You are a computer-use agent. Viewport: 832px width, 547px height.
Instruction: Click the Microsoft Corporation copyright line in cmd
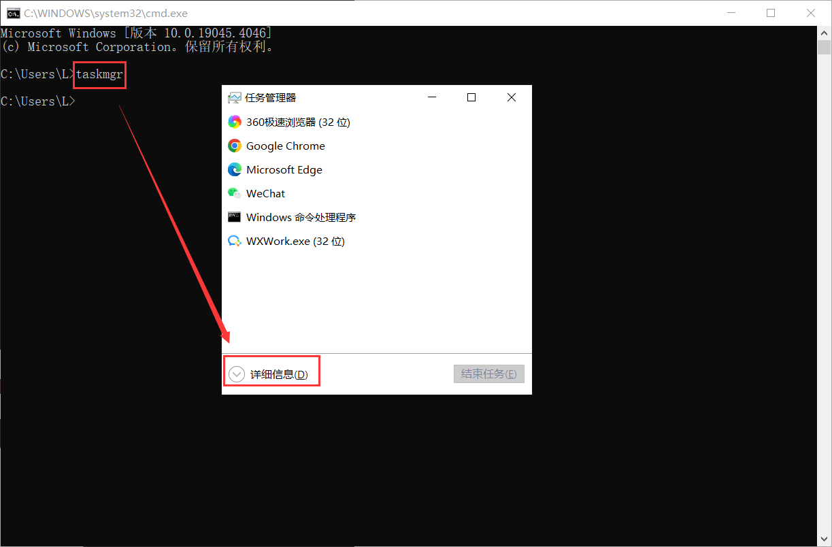pos(137,47)
